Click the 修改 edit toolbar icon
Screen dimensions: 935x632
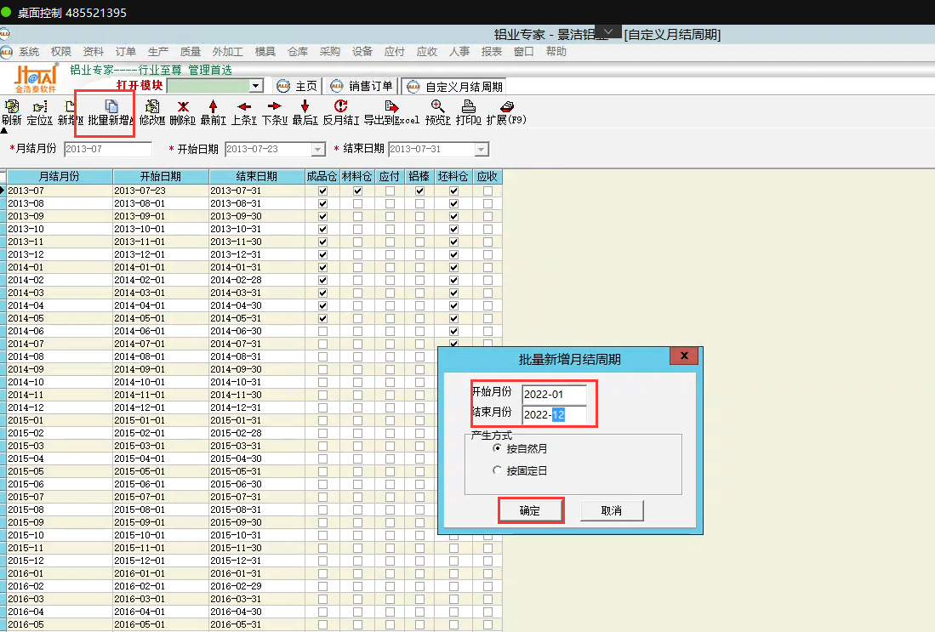pyautogui.click(x=151, y=112)
